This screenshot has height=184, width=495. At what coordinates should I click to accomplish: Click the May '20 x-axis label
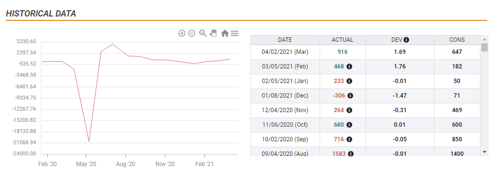86,164
